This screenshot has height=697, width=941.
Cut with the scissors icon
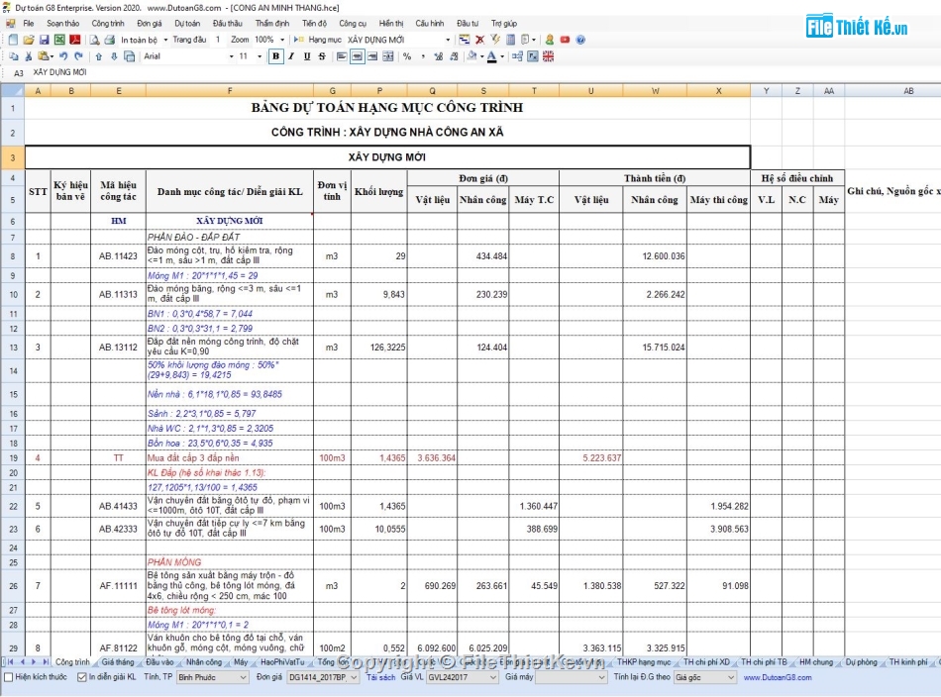pos(28,56)
